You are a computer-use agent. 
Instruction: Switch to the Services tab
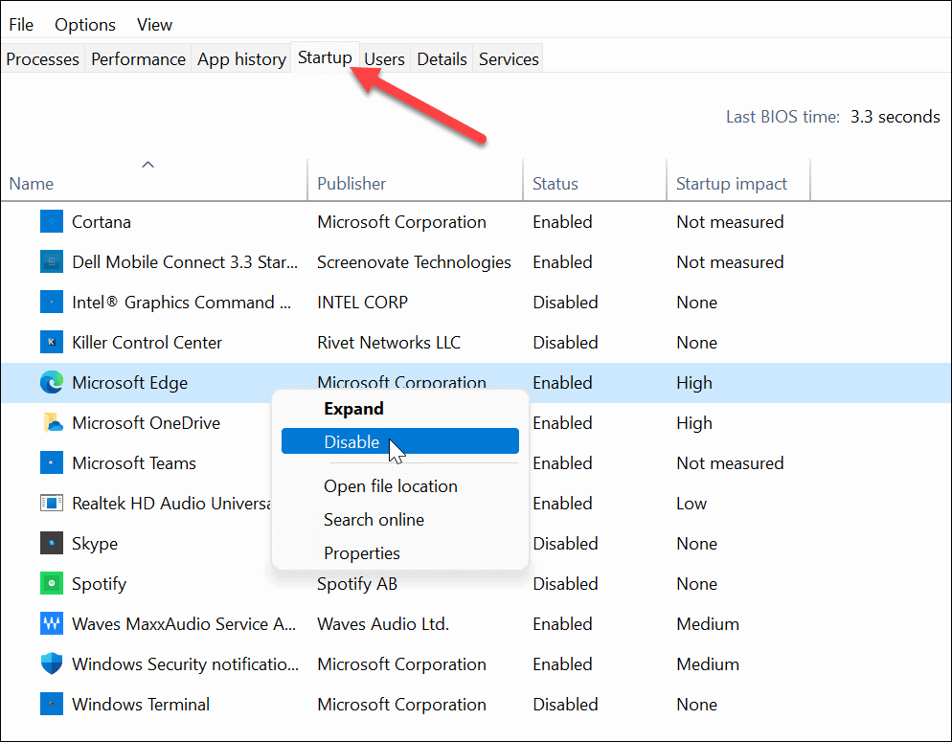pyautogui.click(x=508, y=58)
